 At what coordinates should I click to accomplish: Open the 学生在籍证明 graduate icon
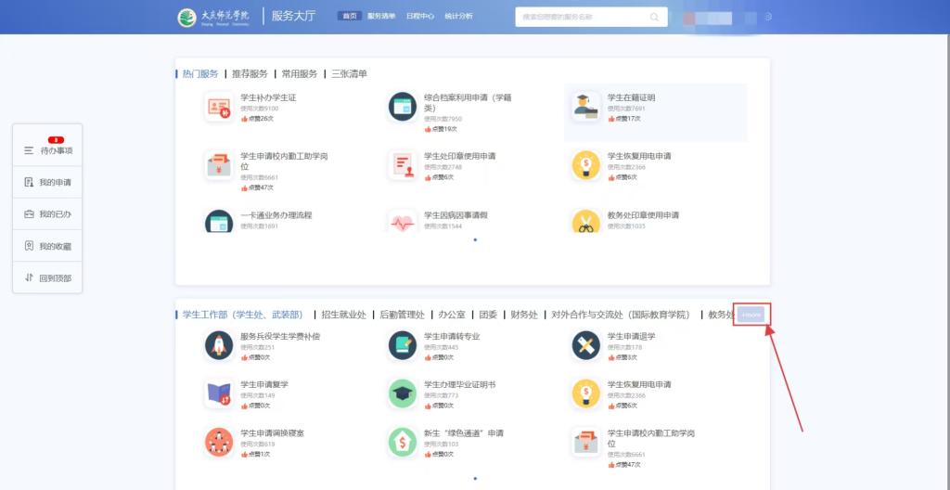pyautogui.click(x=585, y=107)
